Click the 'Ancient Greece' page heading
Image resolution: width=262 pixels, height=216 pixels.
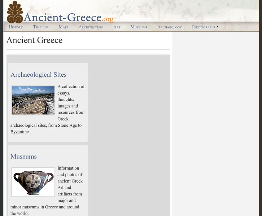coord(34,40)
